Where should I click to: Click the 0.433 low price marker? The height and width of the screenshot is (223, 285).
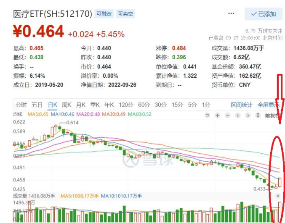coord(259,189)
